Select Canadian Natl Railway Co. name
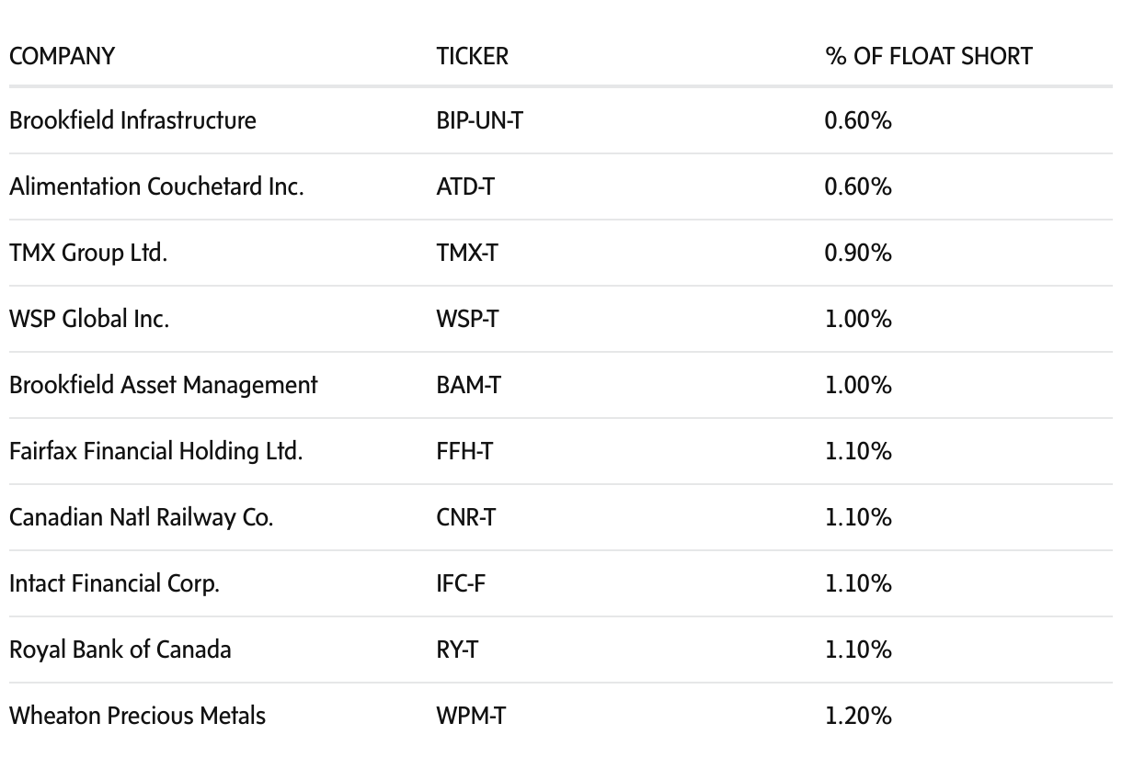This screenshot has height=757, width=1122. 141,517
